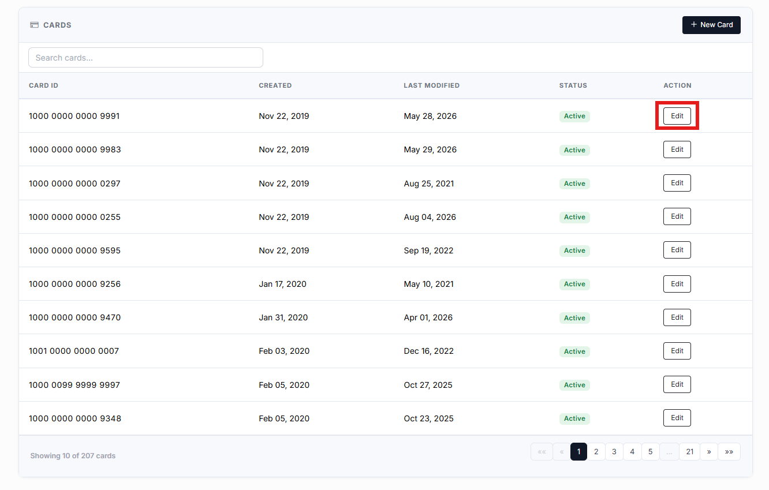Edit card ending in 0255
The width and height of the screenshot is (769, 490).
pos(677,216)
